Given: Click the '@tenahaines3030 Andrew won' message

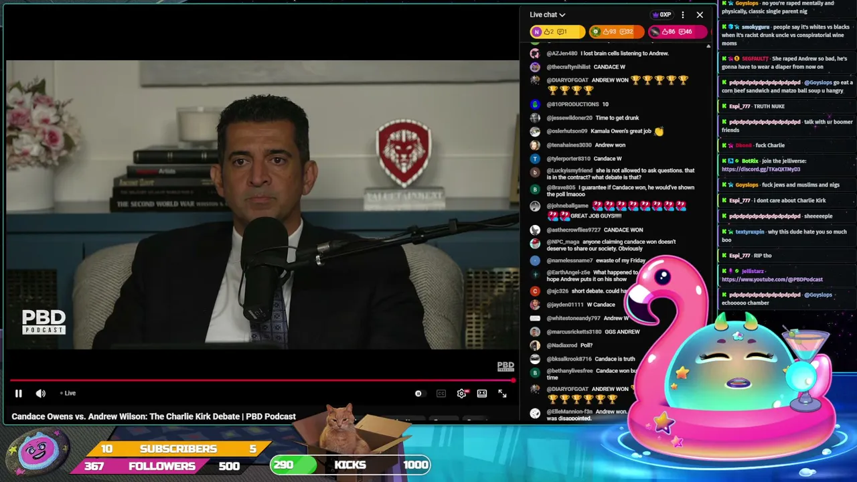Looking at the screenshot, I should click(586, 145).
